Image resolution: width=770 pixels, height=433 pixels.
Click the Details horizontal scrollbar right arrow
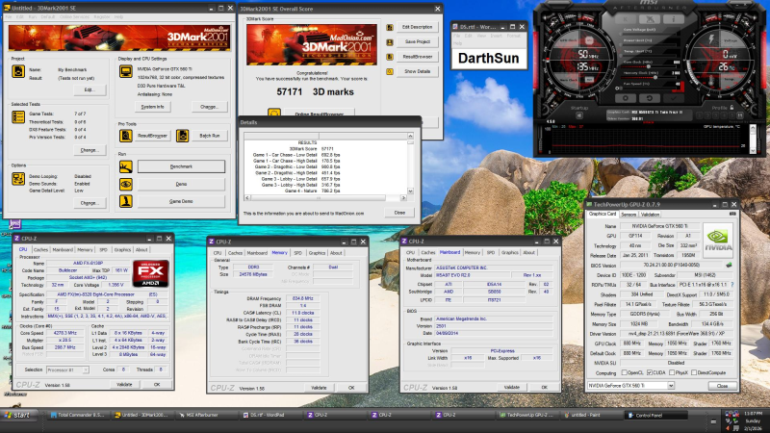tap(403, 198)
